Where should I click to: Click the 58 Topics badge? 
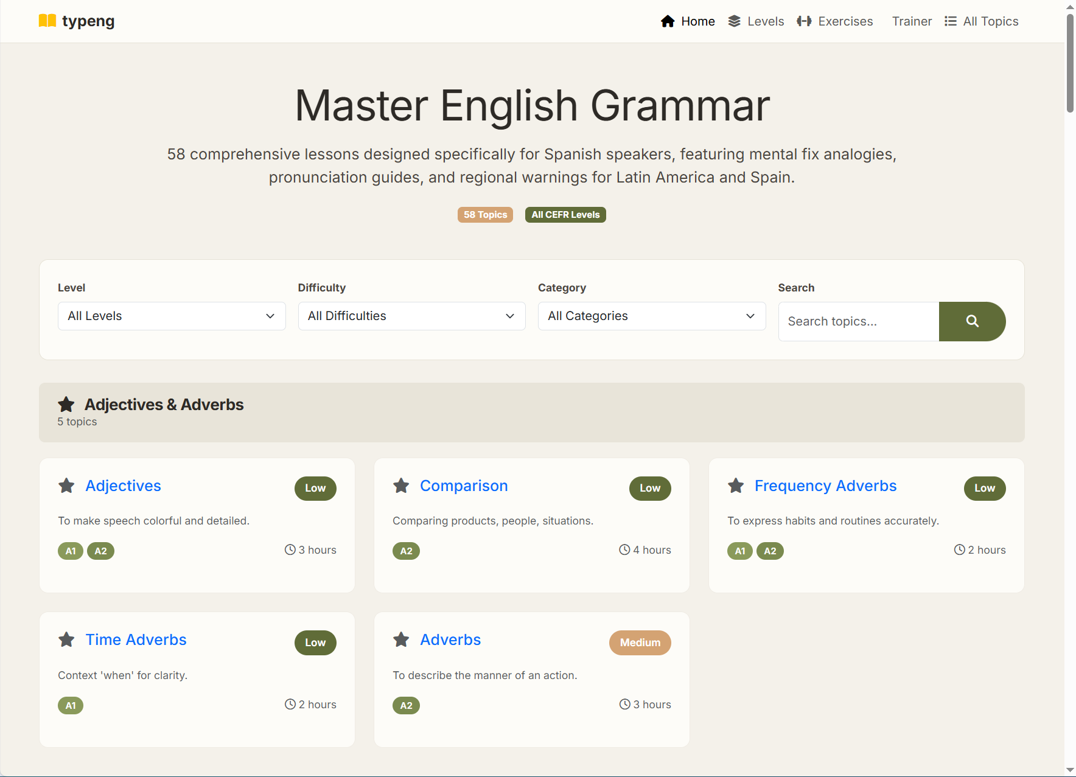tap(485, 215)
